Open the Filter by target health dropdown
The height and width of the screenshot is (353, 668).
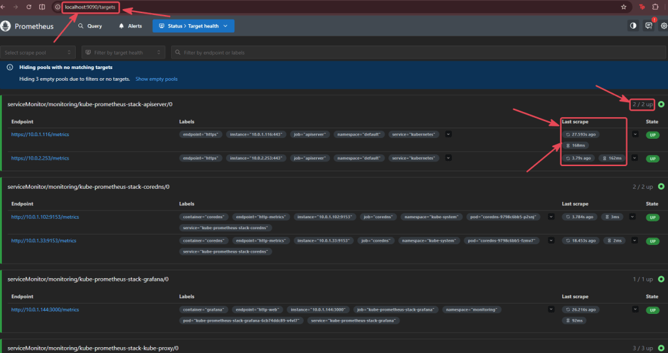[x=123, y=53]
